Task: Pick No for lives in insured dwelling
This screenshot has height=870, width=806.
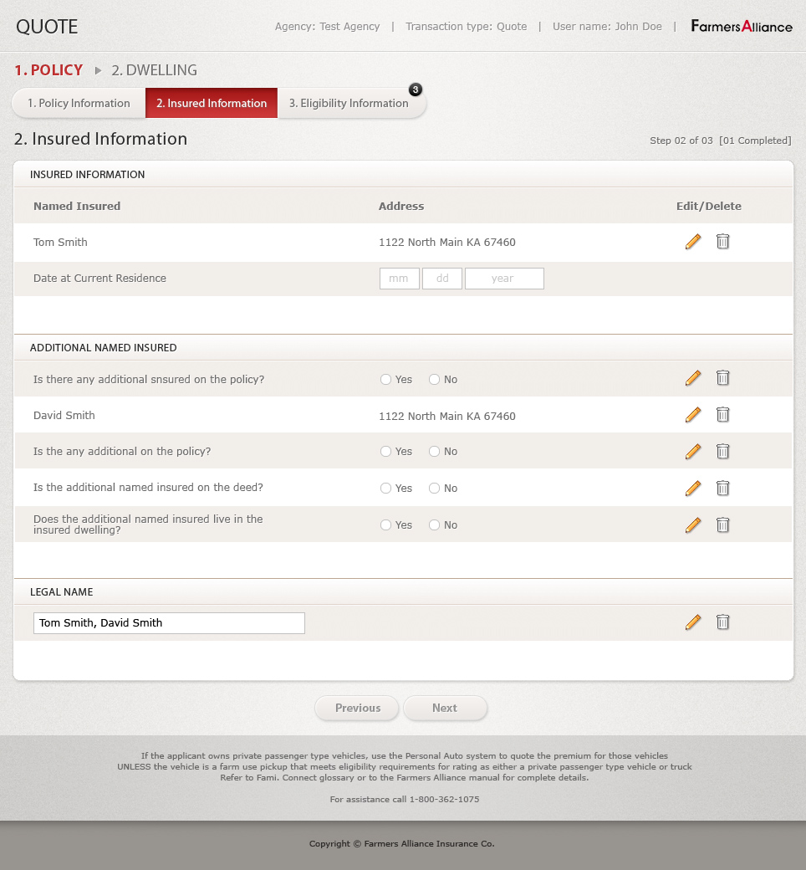Action: tap(434, 525)
